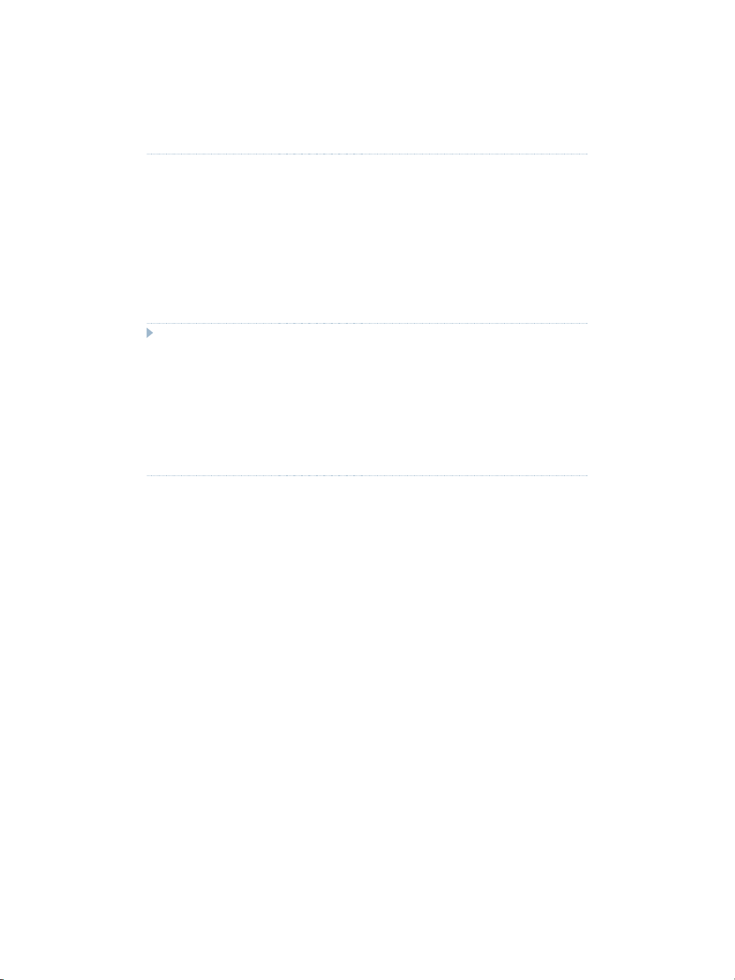Click the middle dotted divider above the triangle
Viewport: 735px width, 980px height.
click(366, 324)
